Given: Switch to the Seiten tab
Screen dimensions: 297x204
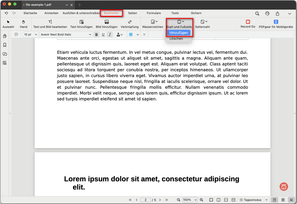Looking at the screenshot, I should pos(132,13).
